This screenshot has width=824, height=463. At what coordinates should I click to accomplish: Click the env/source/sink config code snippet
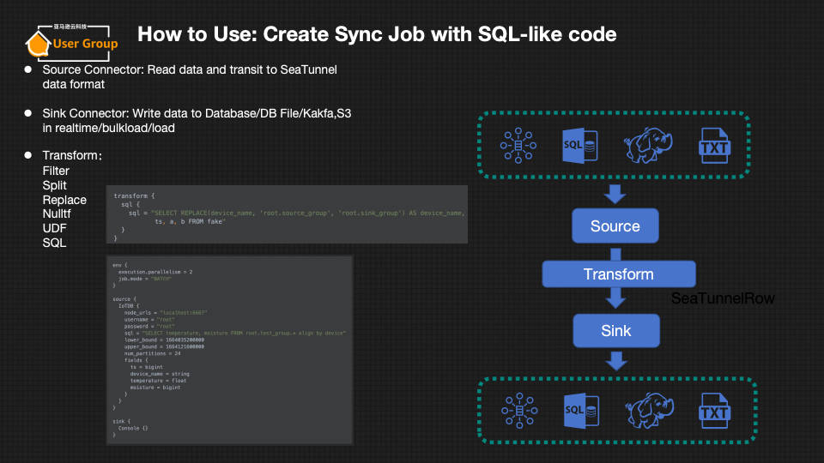point(230,350)
